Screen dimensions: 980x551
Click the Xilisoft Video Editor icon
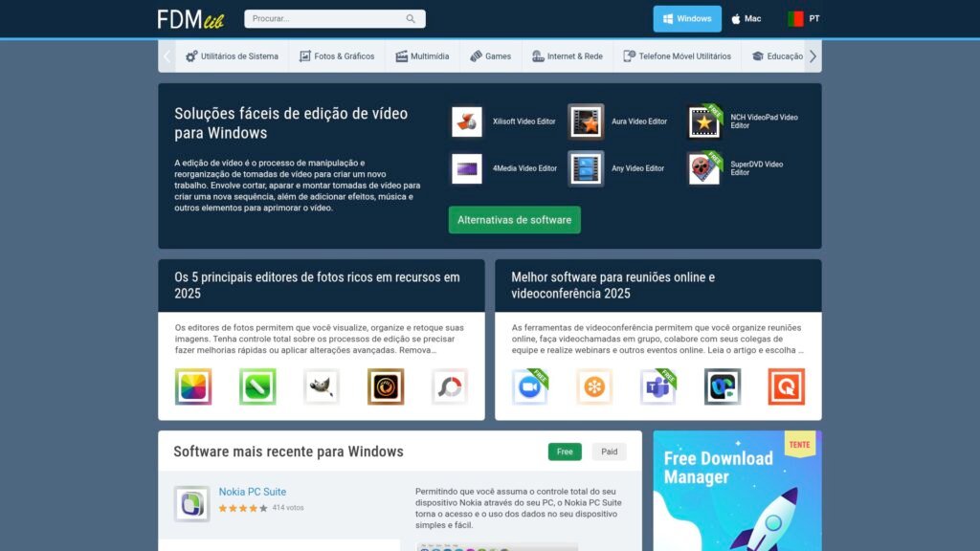[x=467, y=121]
